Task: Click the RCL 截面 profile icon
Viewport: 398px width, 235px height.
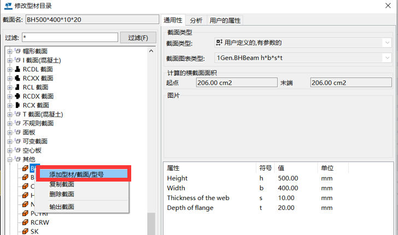Action: pos(17,87)
